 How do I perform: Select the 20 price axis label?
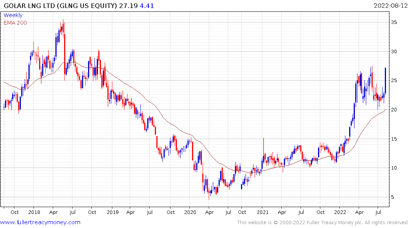click(394, 110)
